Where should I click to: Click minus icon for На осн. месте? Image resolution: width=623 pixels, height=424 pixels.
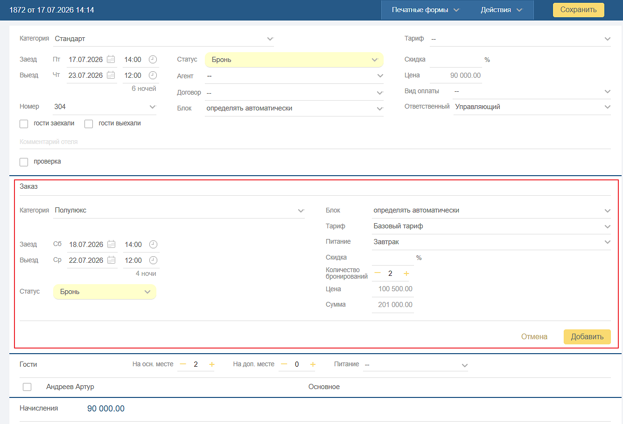[183, 364]
